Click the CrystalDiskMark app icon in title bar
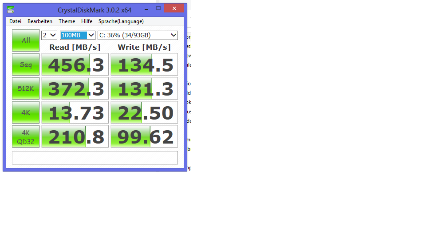 click(x=11, y=10)
